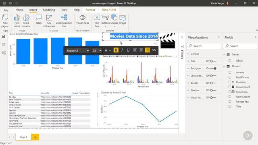Switch to the Home ribbon tab
The width and height of the screenshot is (258, 145).
(x=19, y=10)
